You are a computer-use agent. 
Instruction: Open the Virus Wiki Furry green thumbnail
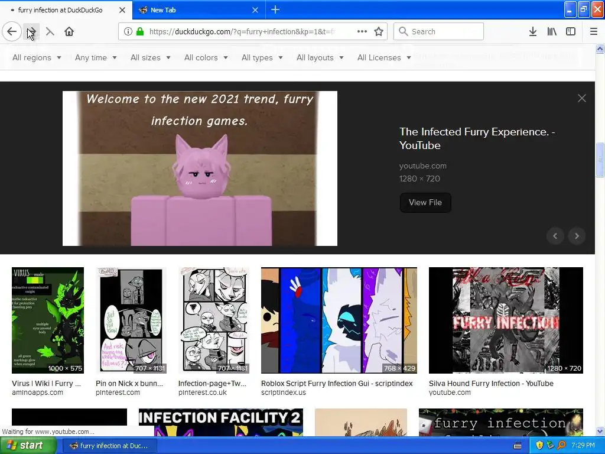(48, 320)
